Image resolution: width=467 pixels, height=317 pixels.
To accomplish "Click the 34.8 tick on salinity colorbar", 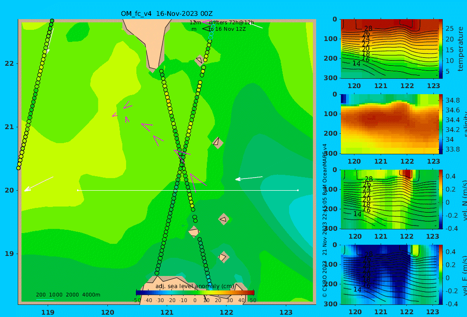I will 453,100.
